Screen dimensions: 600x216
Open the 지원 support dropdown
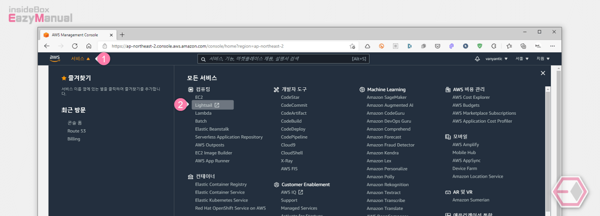tap(543, 59)
